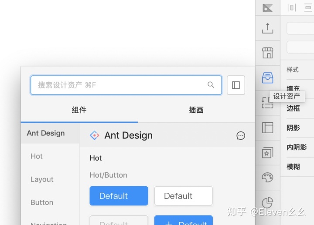Click the Hot section heading
Image resolution: width=314 pixels, height=225 pixels.
coord(96,158)
